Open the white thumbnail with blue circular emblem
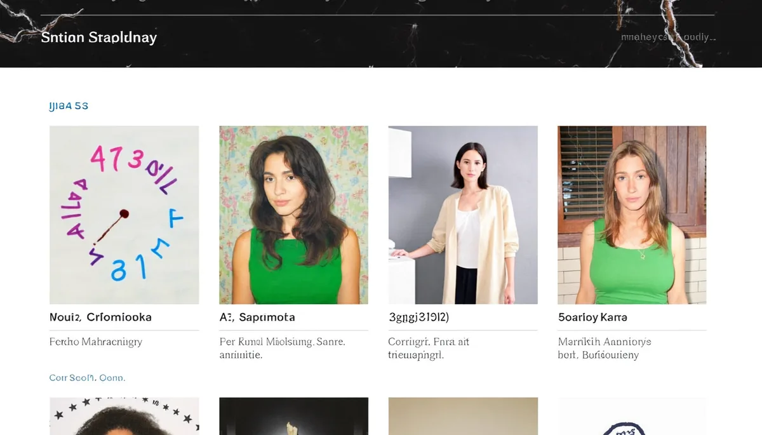762x435 pixels. coord(632,416)
